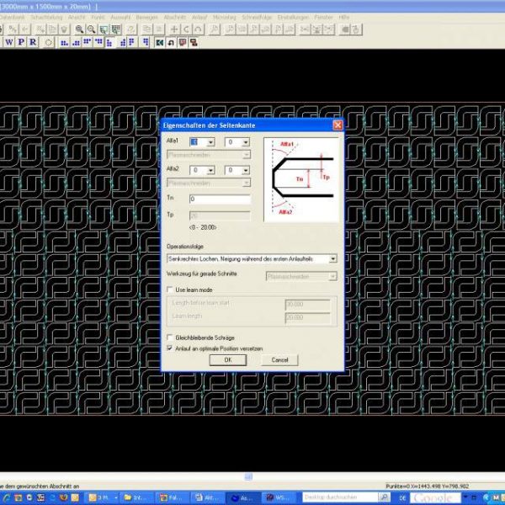
Task: Open the Fenster menu
Action: coord(323,17)
